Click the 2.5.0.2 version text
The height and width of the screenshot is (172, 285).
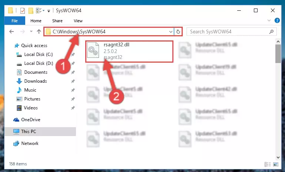click(x=110, y=51)
